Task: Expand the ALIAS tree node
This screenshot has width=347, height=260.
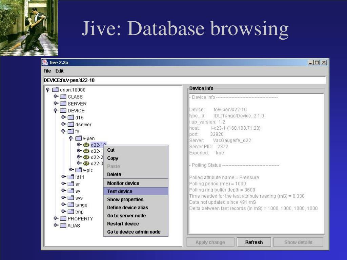Action: coord(56,225)
